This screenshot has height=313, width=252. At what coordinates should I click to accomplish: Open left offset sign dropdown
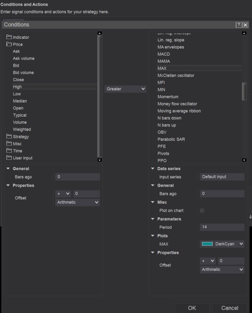click(x=63, y=194)
